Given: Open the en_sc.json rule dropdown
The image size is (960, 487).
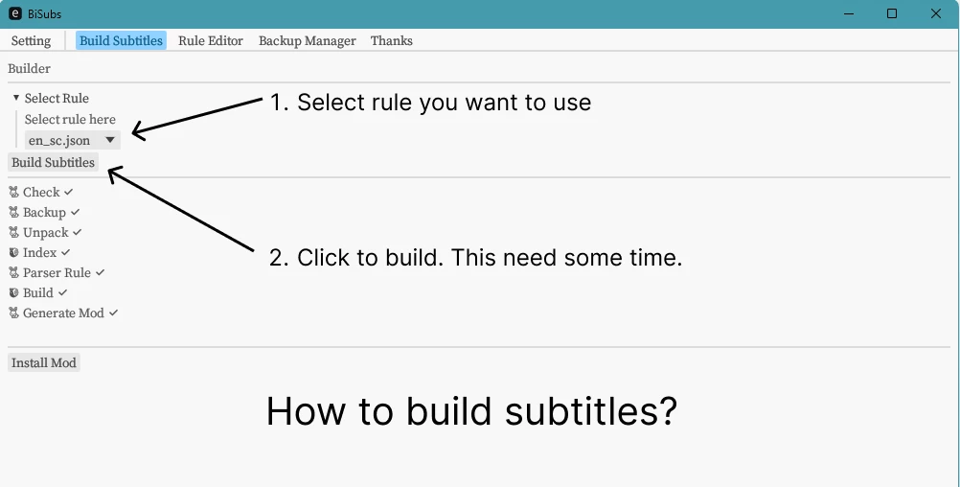Looking at the screenshot, I should click(x=72, y=140).
